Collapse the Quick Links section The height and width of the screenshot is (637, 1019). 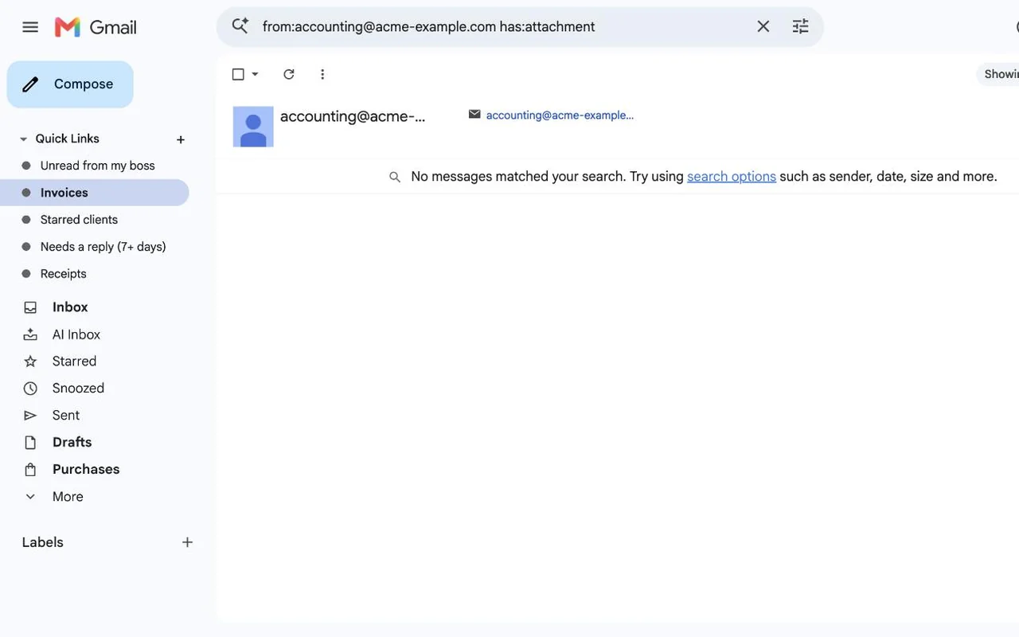tap(23, 139)
